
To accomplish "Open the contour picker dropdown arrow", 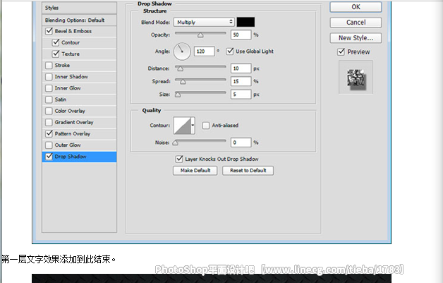I will pos(193,125).
